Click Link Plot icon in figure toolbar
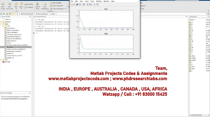The width and height of the screenshot is (210, 117). coord(84,4)
